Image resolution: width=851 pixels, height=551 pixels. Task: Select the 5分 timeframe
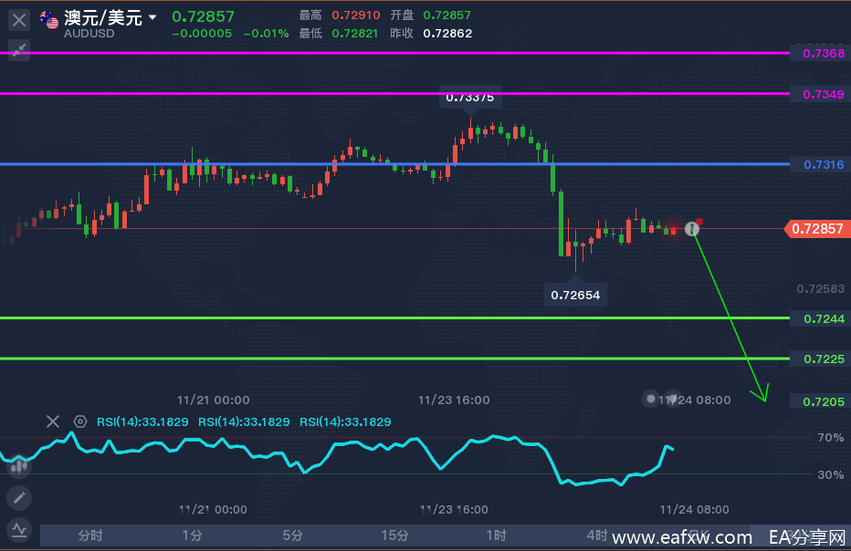point(292,535)
